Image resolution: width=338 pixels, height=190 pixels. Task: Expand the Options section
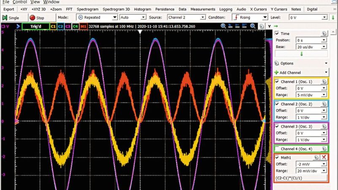[x=301, y=63]
